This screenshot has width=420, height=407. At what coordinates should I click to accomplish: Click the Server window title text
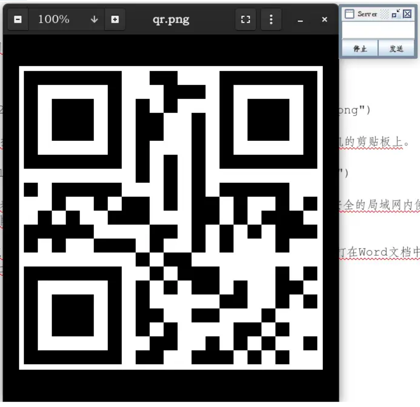point(367,14)
